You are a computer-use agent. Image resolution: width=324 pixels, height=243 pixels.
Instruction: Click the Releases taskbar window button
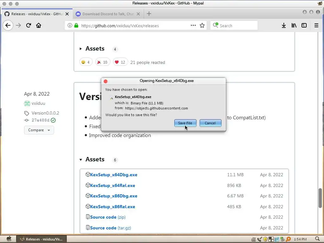pos(41,239)
